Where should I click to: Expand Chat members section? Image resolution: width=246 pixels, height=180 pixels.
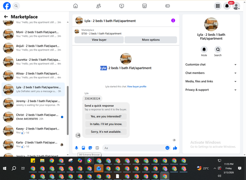click(211, 73)
